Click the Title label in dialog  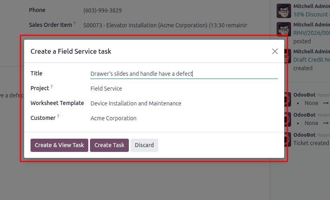[x=37, y=73]
